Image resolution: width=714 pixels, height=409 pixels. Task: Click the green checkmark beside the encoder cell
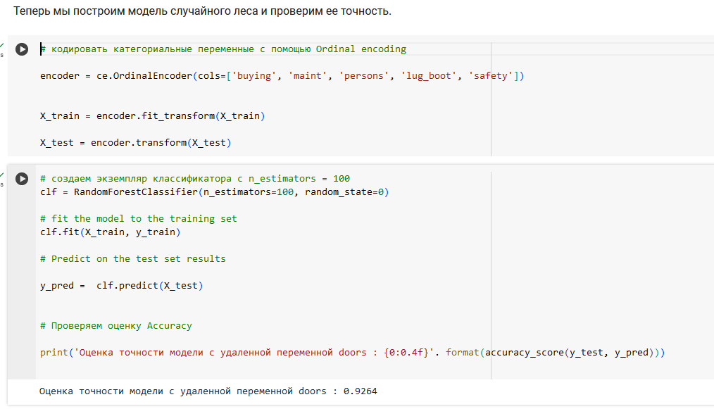[2, 45]
